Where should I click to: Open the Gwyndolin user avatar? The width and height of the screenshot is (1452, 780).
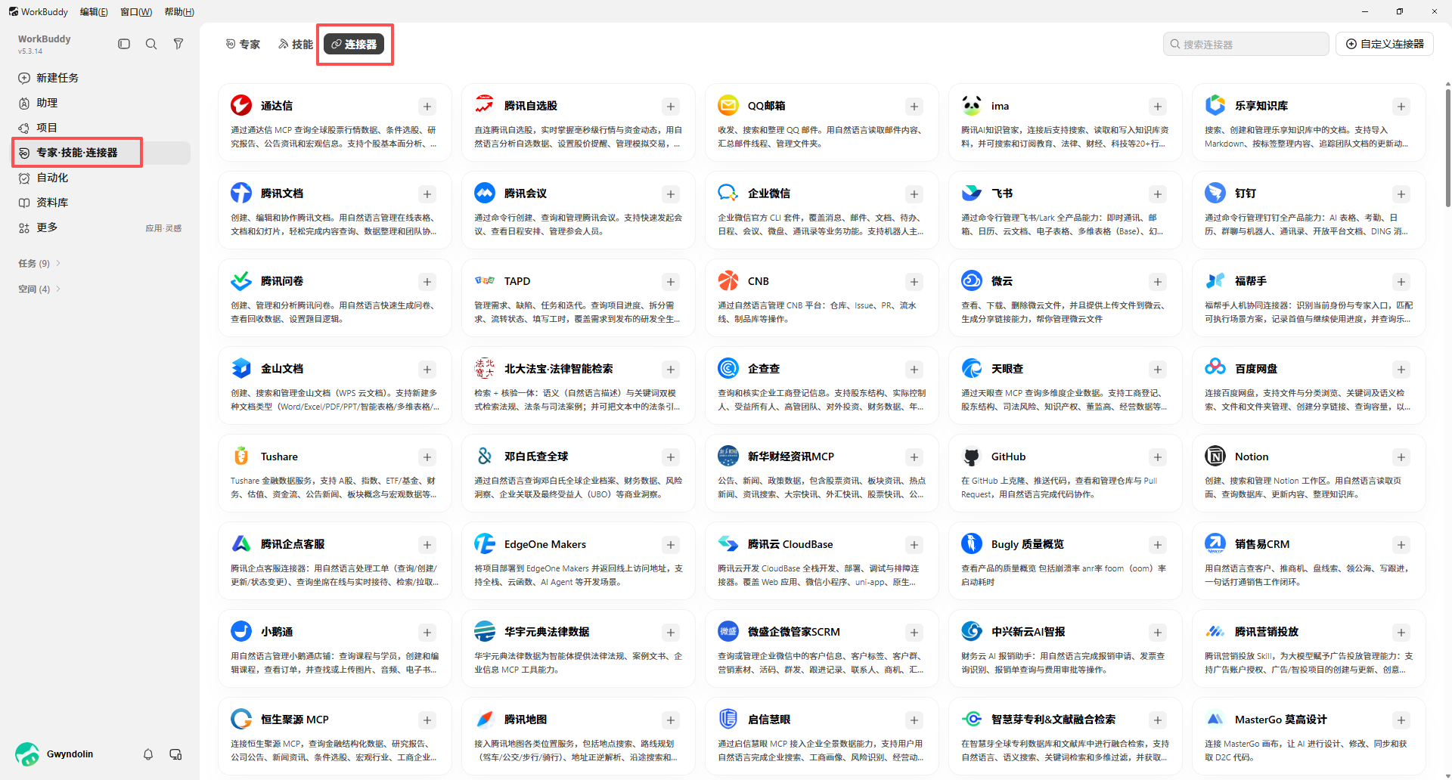click(x=27, y=754)
